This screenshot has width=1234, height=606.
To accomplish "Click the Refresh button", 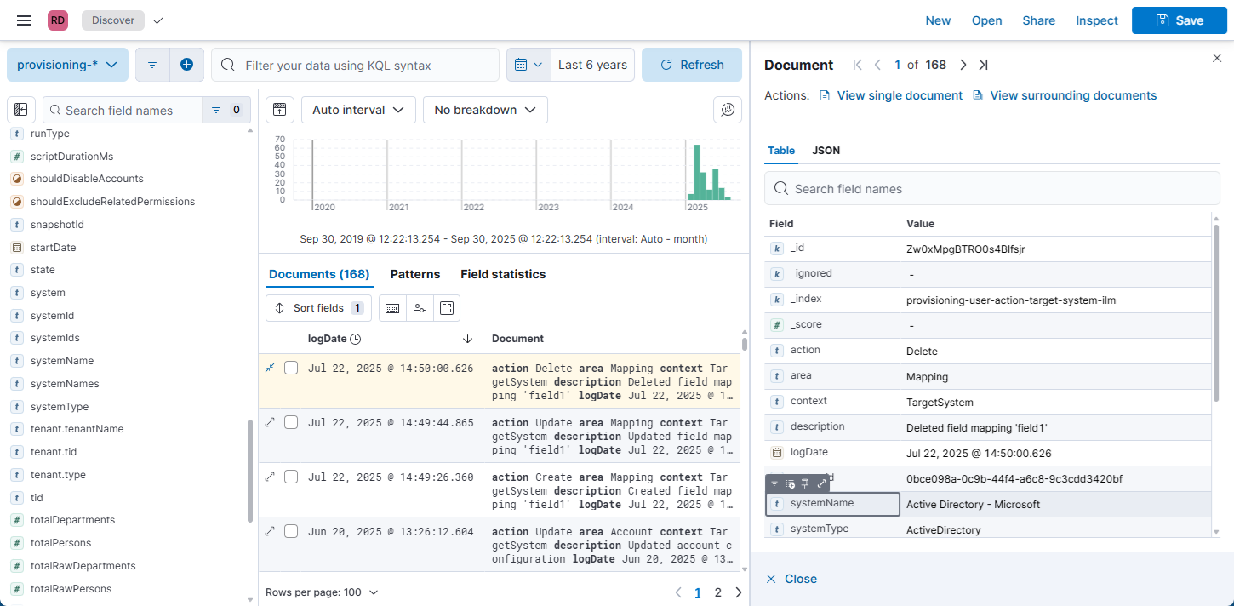I will click(x=691, y=65).
